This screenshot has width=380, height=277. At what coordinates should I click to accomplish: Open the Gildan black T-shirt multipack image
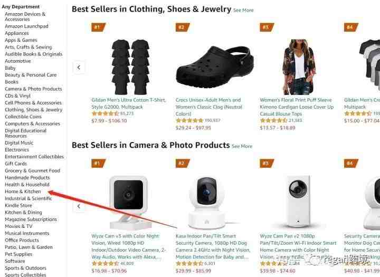130,66
